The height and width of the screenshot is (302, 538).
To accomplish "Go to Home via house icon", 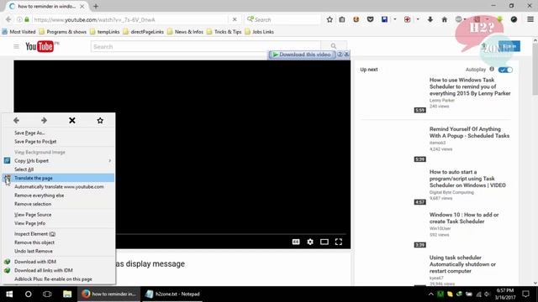I will click(x=445, y=19).
